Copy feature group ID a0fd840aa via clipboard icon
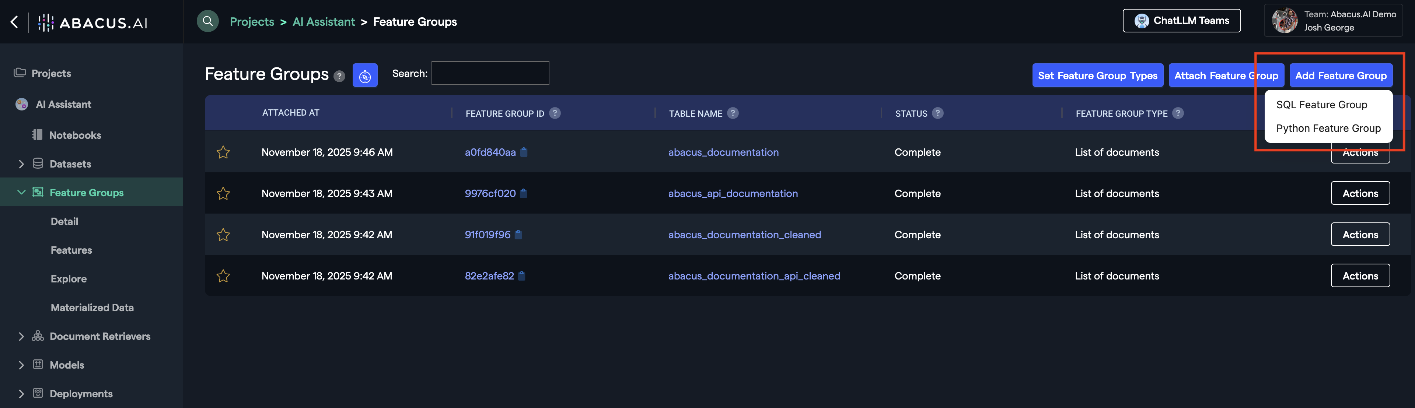The height and width of the screenshot is (408, 1415). pyautogui.click(x=524, y=152)
